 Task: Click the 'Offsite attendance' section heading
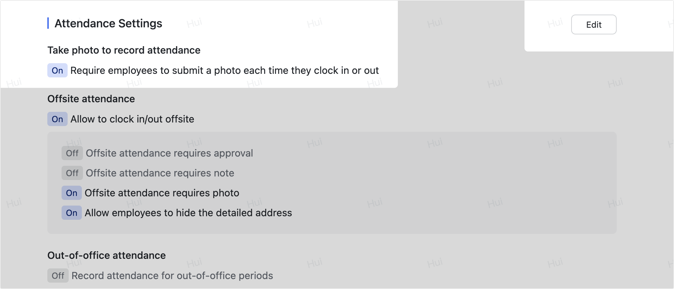[x=91, y=99]
